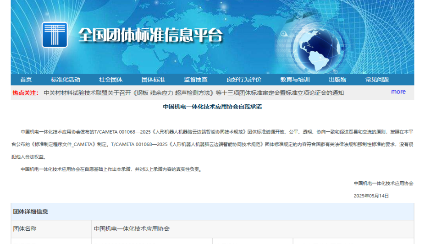Click the 全国团体标准信息平台 banner title
Screen dimensions: 425x244
click(x=151, y=35)
